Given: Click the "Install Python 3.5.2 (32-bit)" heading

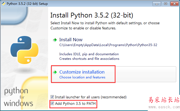Looking at the screenshot, I should click(92, 15).
